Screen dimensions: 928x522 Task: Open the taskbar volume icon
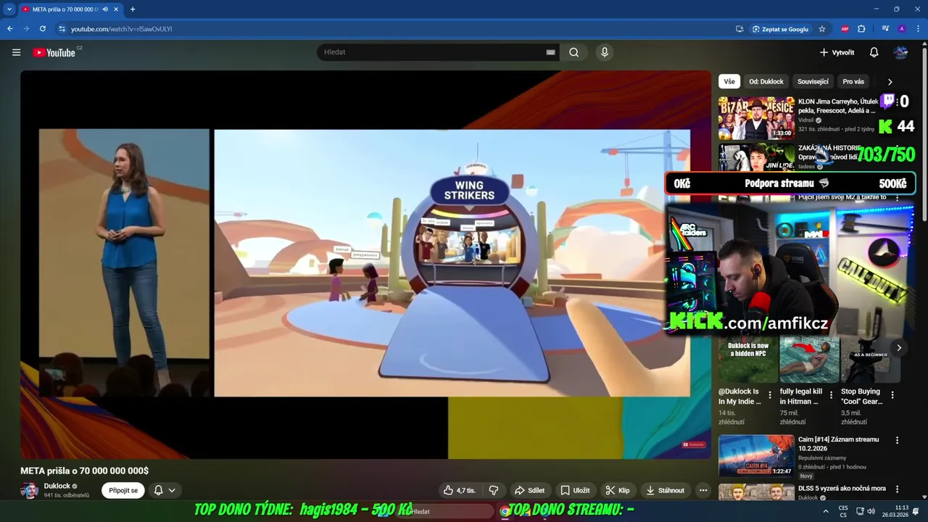pyautogui.click(x=871, y=511)
